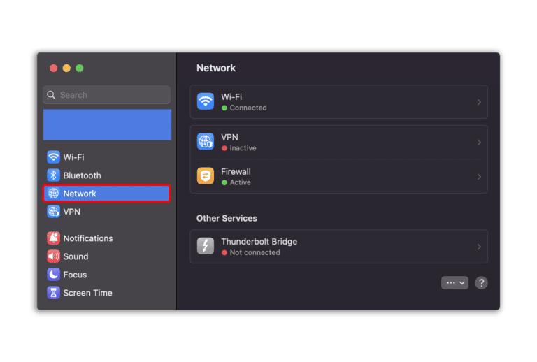Select Network in the sidebar
Screen dimensions: 537x362
[106, 194]
